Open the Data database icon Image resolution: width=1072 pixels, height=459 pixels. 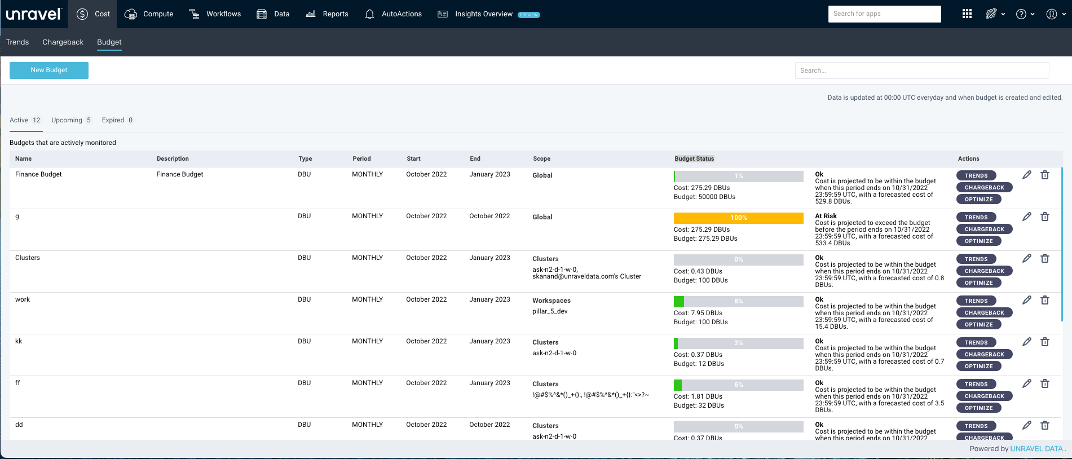pyautogui.click(x=262, y=14)
